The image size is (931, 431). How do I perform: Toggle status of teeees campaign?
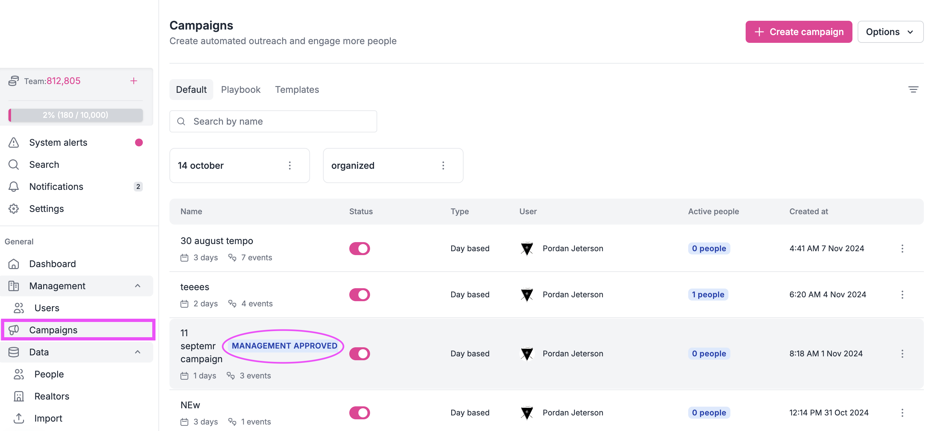pos(359,294)
